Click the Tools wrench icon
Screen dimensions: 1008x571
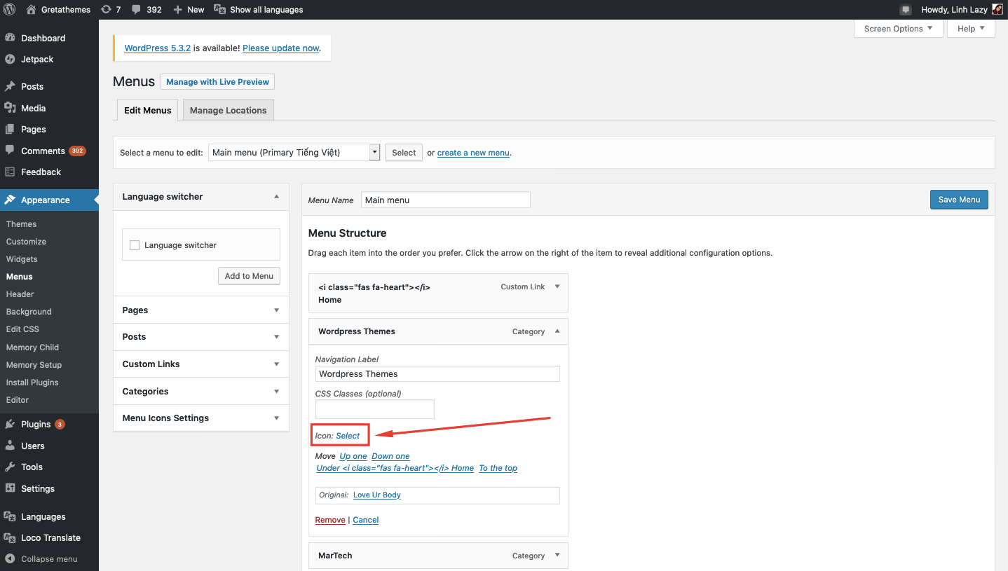(10, 467)
